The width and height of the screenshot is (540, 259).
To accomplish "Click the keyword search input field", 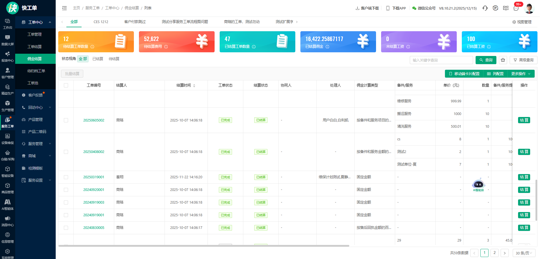I will click(x=441, y=60).
